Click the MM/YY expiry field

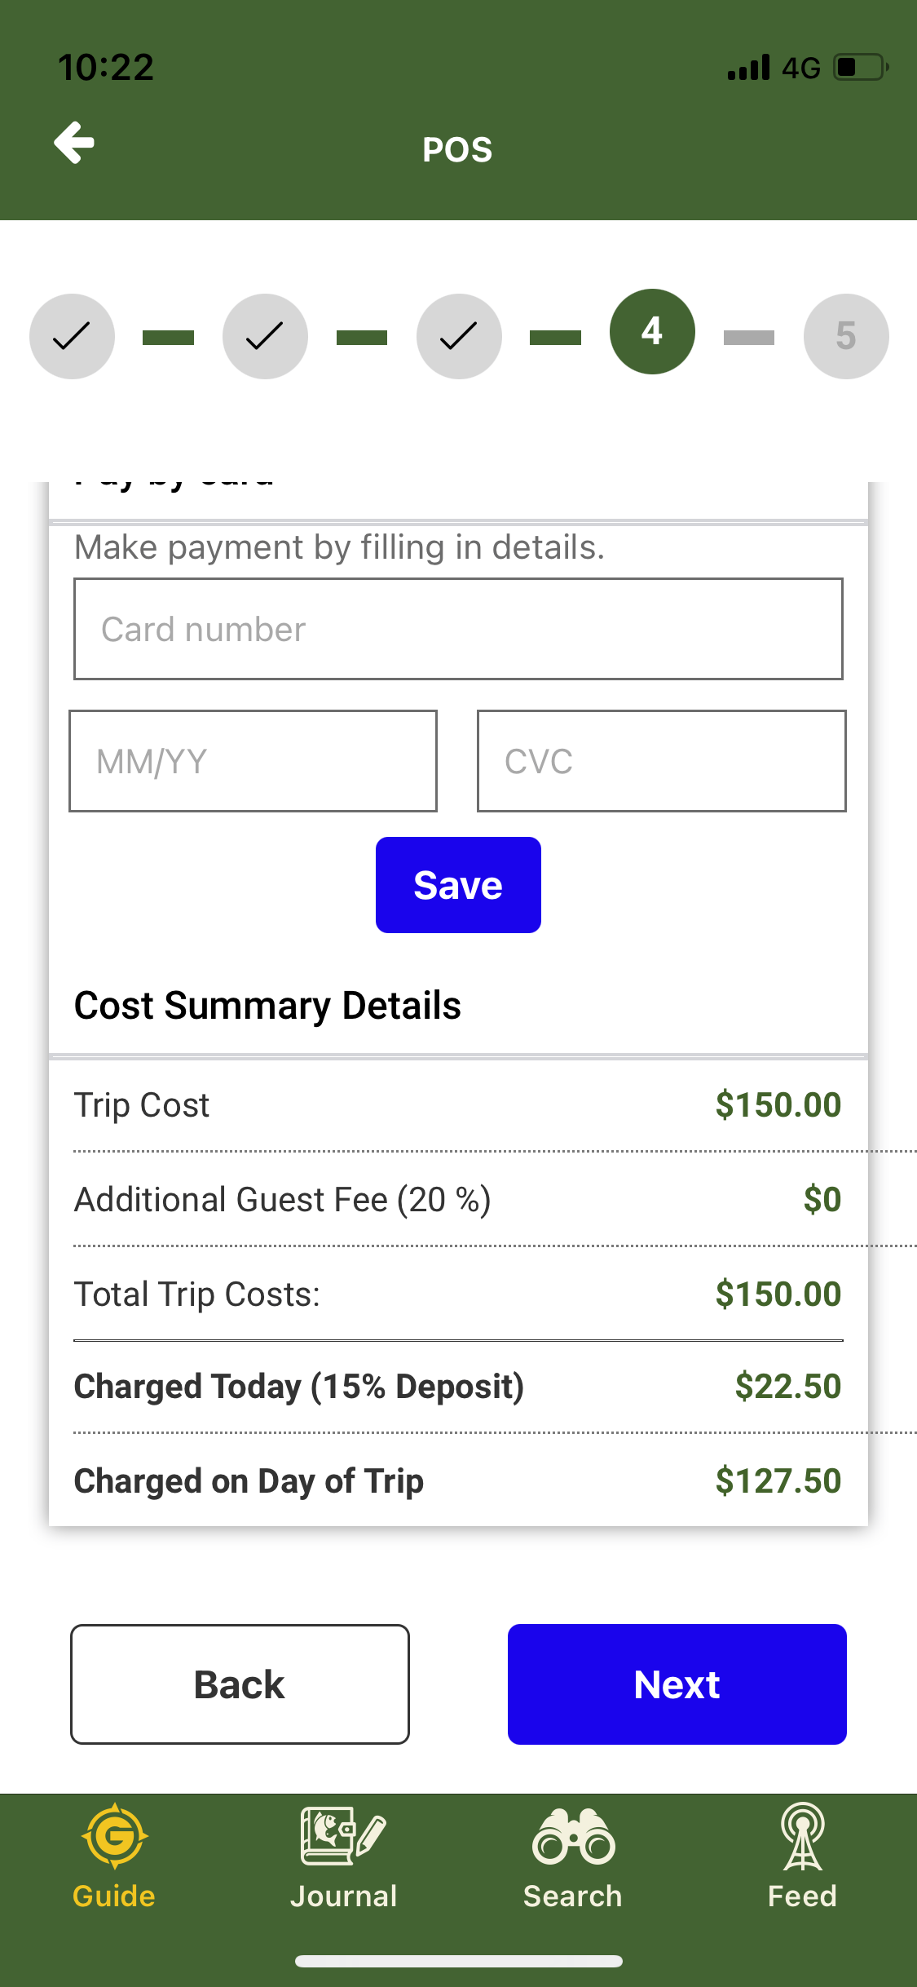(253, 761)
